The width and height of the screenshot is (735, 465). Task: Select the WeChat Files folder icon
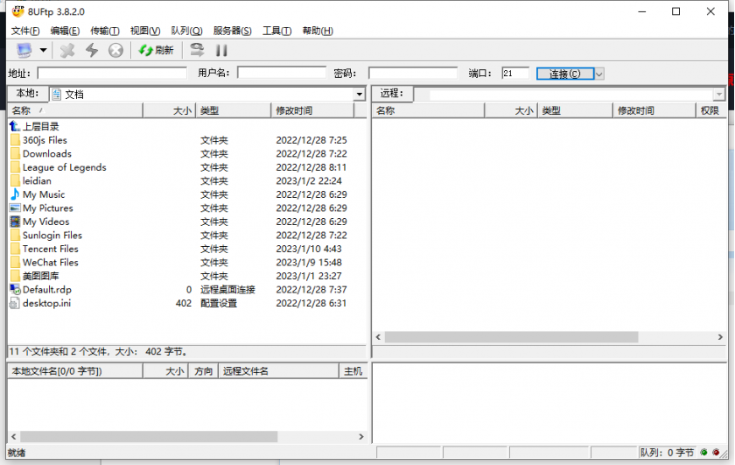point(15,263)
